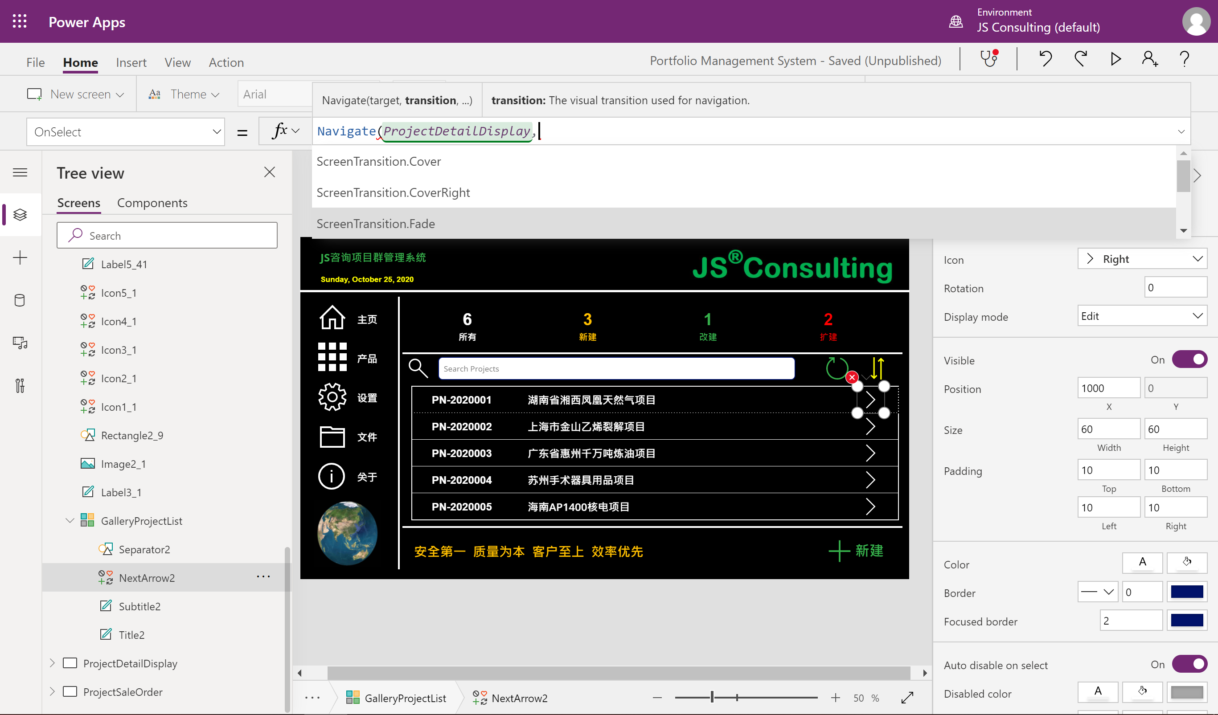Click GalleryProjectList breadcrumb
The width and height of the screenshot is (1218, 715).
pos(396,698)
